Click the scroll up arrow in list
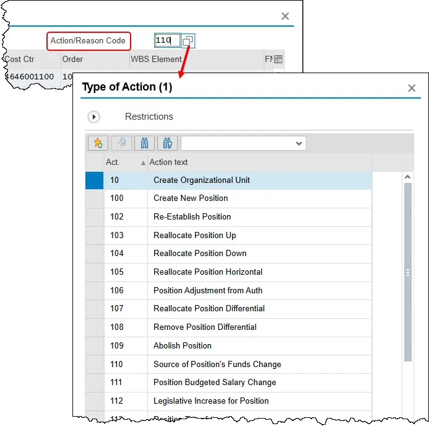 pyautogui.click(x=408, y=177)
